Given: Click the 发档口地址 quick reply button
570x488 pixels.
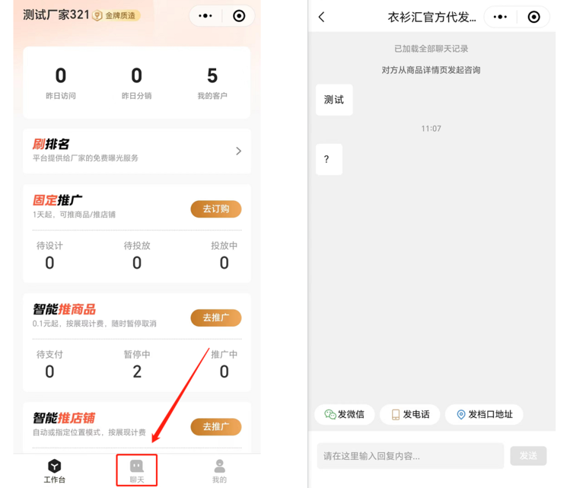Looking at the screenshot, I should 484,414.
